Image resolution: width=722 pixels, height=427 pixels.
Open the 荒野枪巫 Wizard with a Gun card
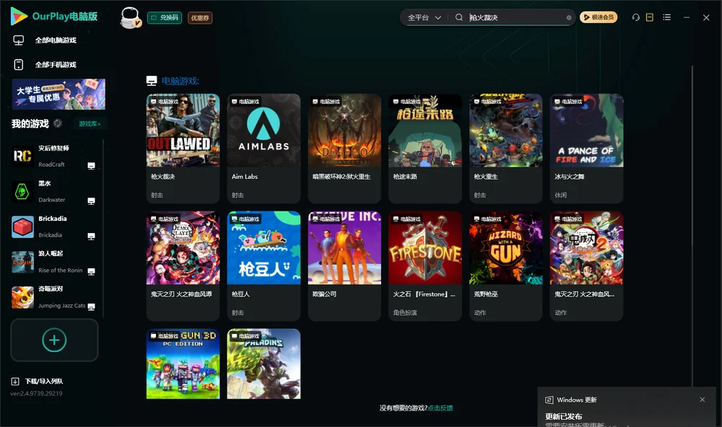(506, 266)
